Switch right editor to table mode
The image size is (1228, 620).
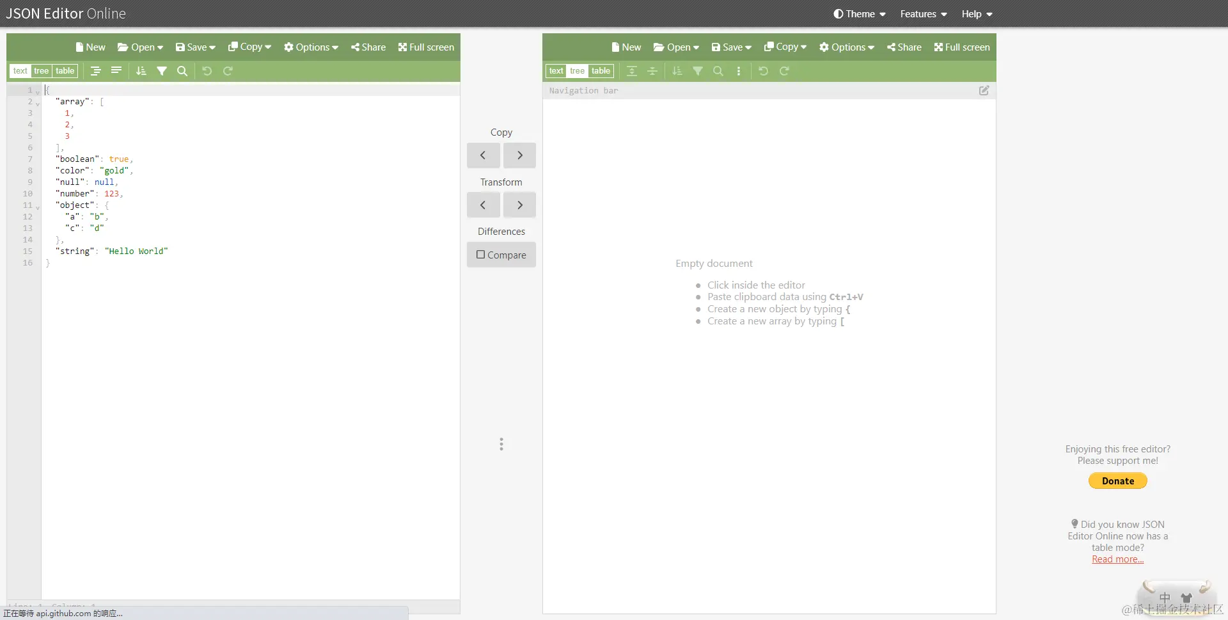[601, 71]
